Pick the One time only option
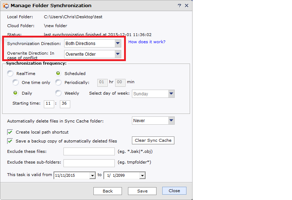Image resolution: width=292 pixels, height=200 pixels. pos(16,82)
